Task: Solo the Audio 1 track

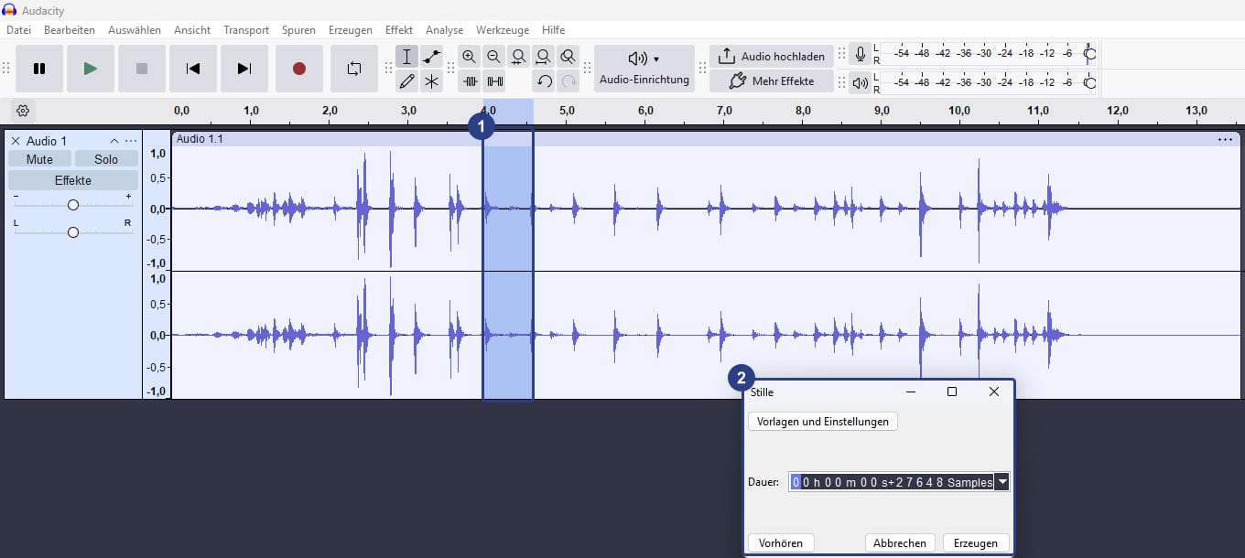Action: pyautogui.click(x=106, y=159)
